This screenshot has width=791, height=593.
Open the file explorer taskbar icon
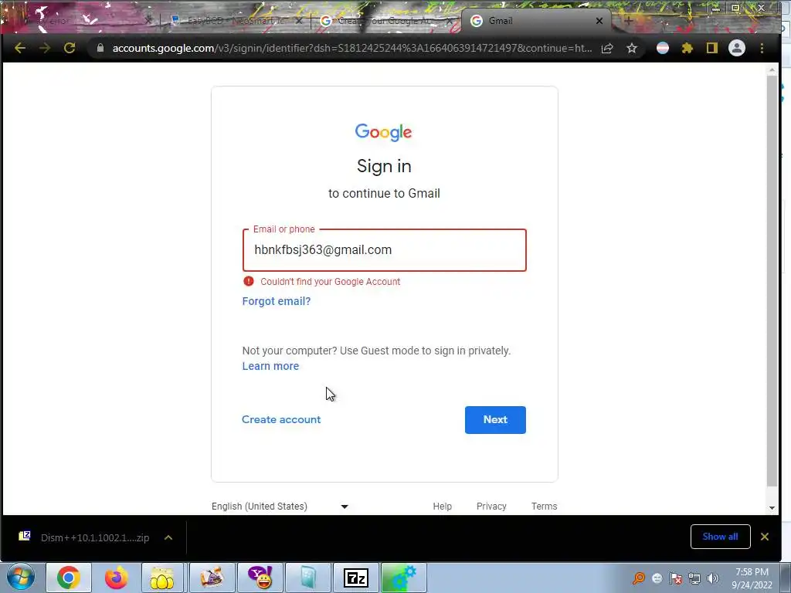click(162, 578)
